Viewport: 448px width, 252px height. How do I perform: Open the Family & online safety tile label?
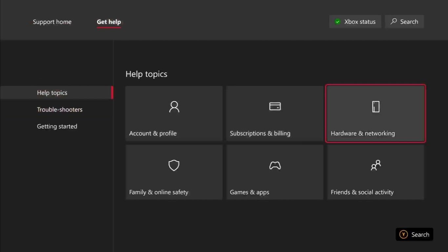(x=159, y=192)
